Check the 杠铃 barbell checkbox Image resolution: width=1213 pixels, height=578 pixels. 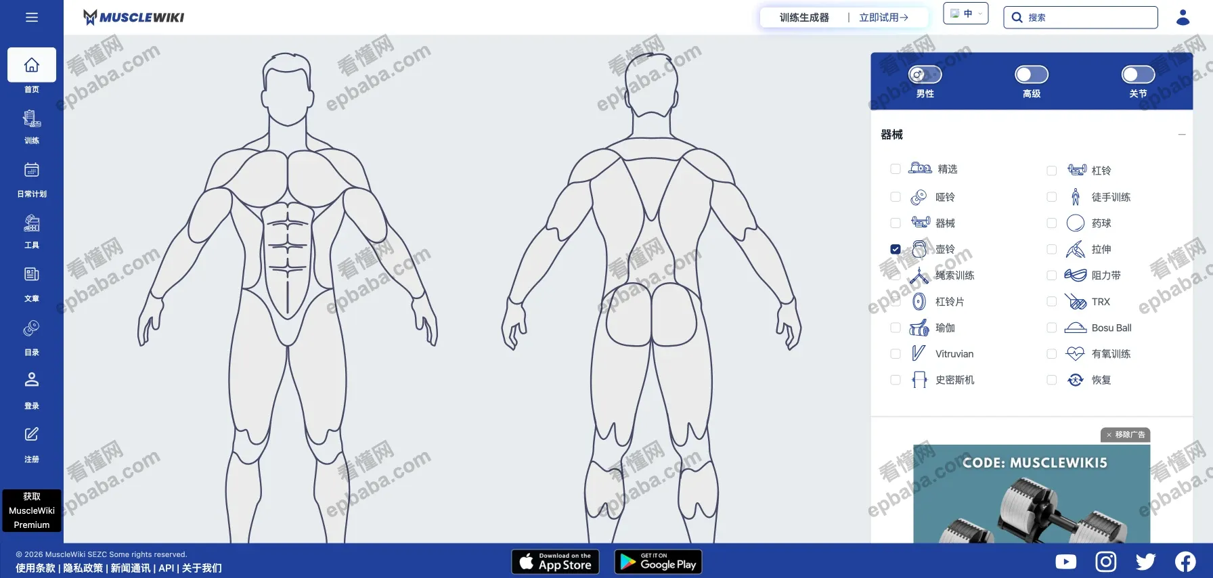(1052, 171)
